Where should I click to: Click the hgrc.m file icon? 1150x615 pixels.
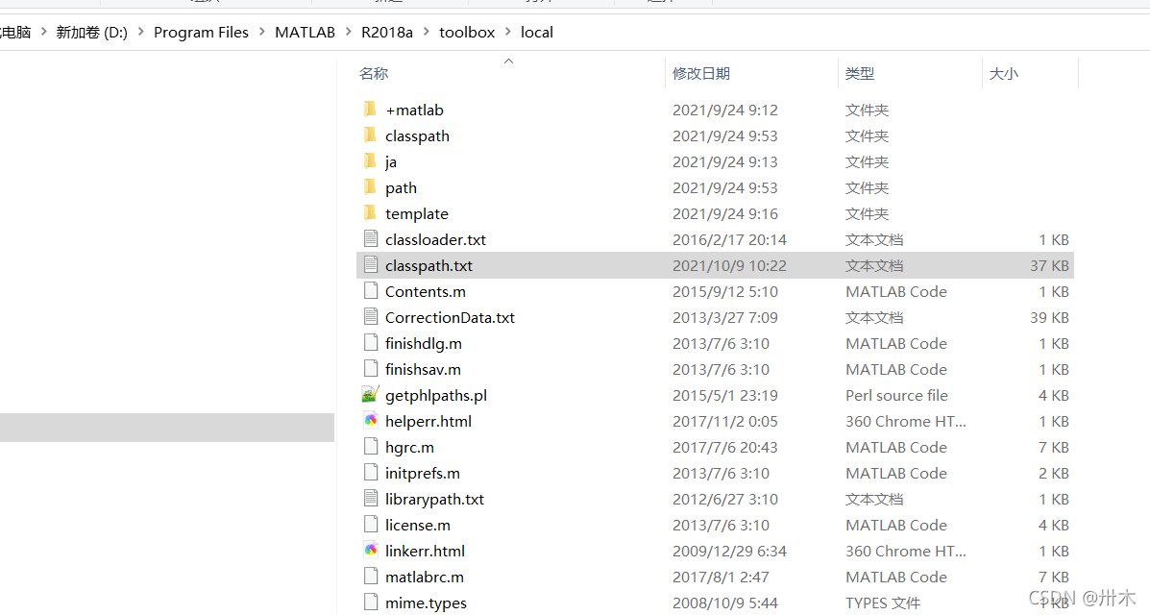click(371, 446)
